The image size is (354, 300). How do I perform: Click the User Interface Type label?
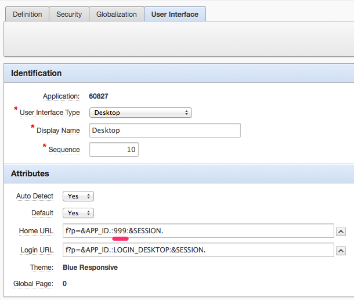49,113
